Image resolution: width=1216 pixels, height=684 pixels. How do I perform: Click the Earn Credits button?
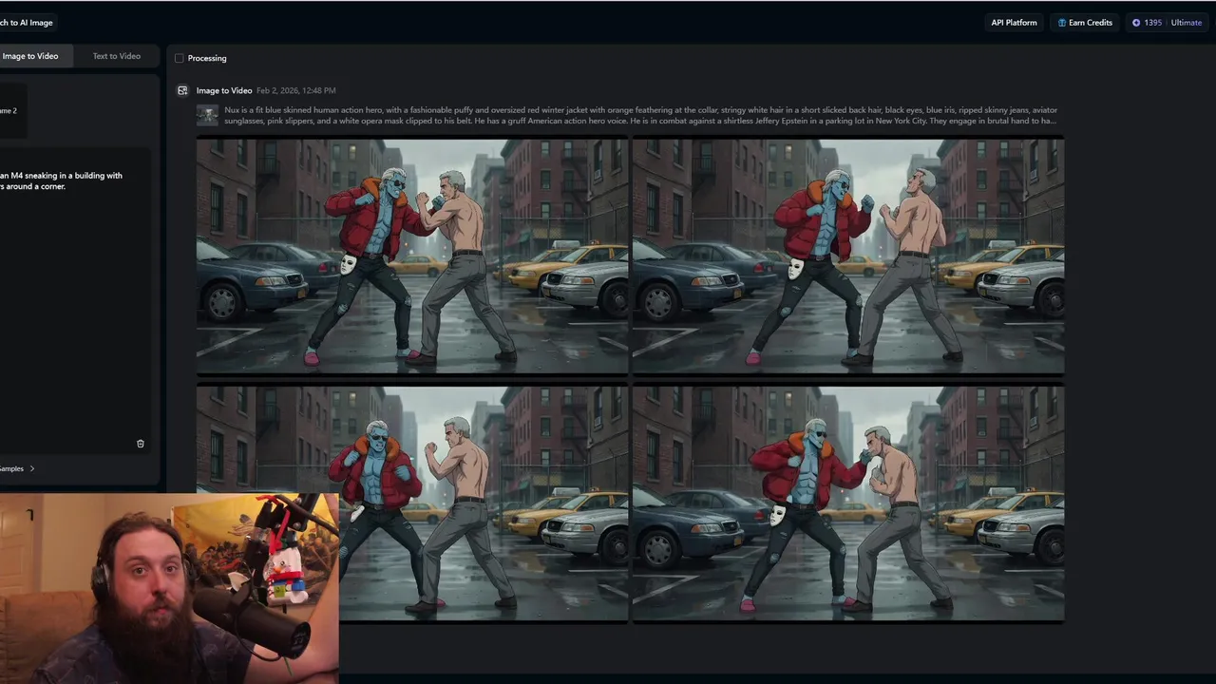point(1085,23)
